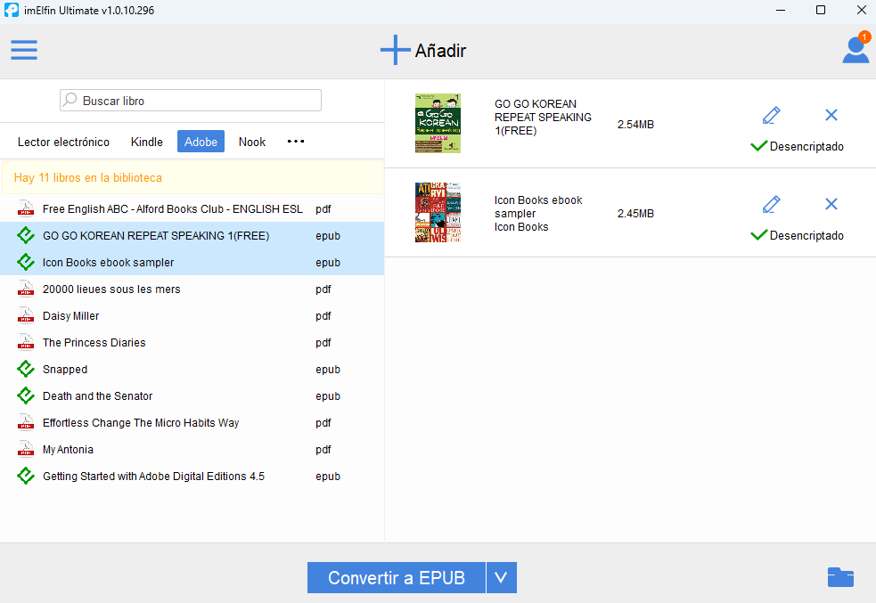The height and width of the screenshot is (603, 876).
Task: Click epub format label of Death and the Senator
Action: [328, 396]
